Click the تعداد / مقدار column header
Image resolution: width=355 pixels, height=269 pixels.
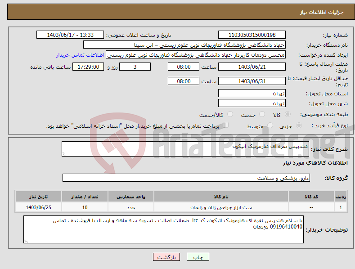click(85, 197)
